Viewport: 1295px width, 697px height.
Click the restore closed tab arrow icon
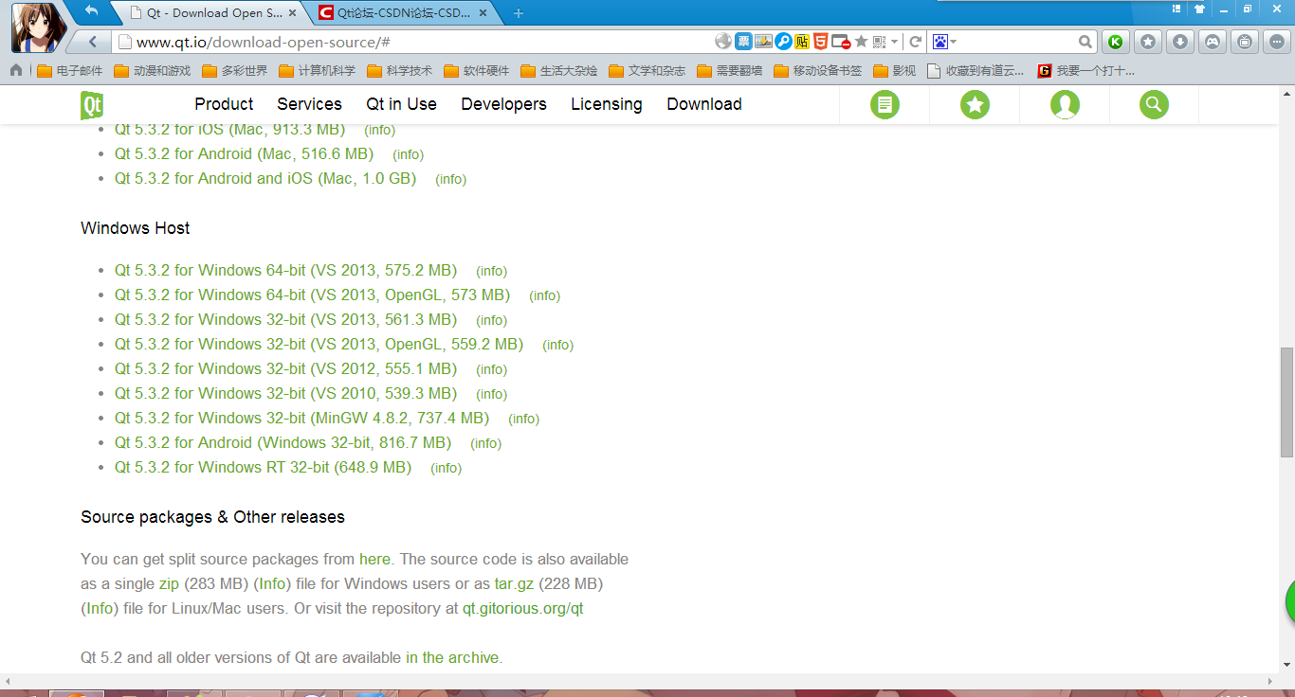91,10
